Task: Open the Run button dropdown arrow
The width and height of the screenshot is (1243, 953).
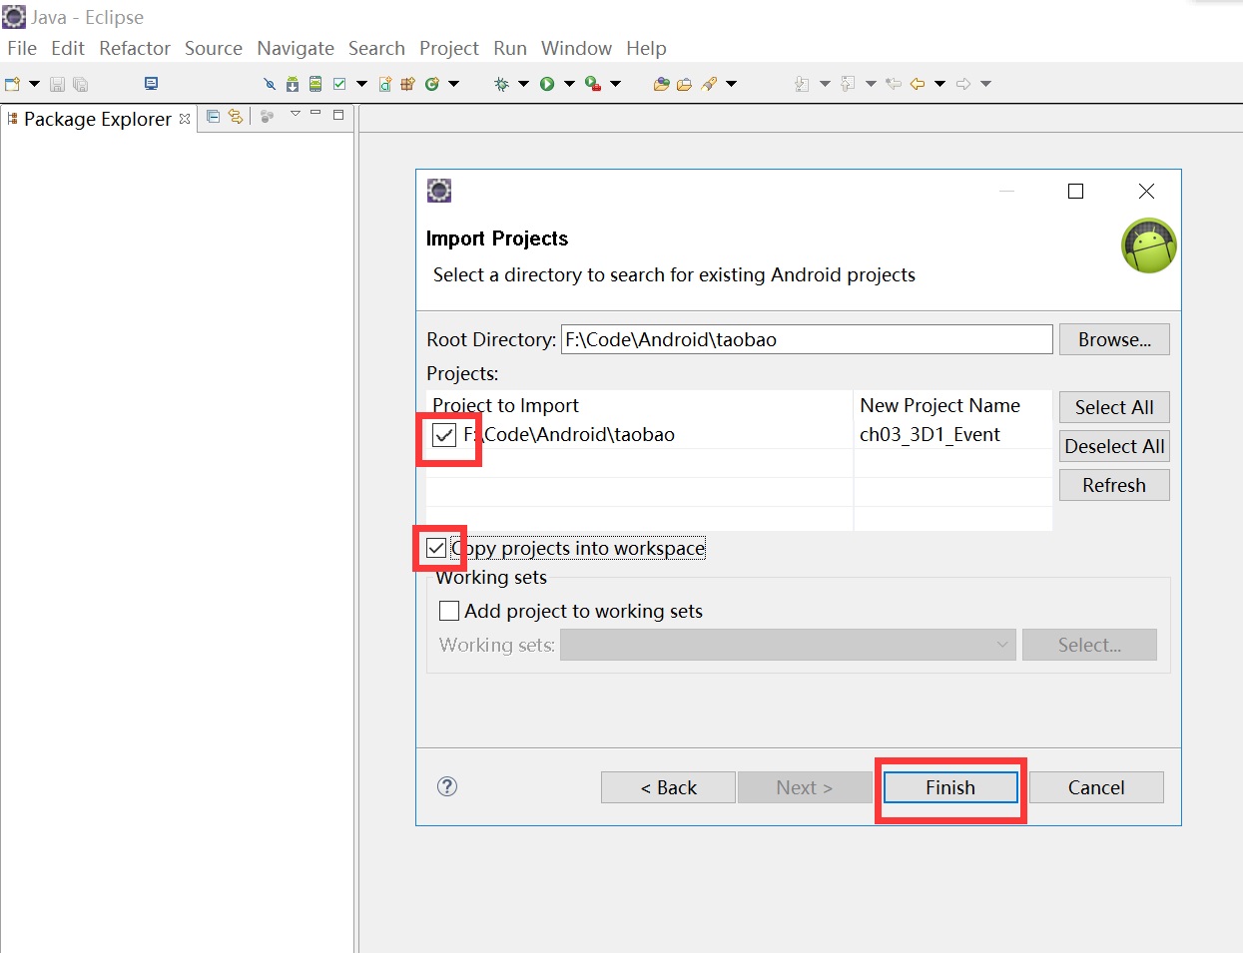Action: pyautogui.click(x=568, y=84)
